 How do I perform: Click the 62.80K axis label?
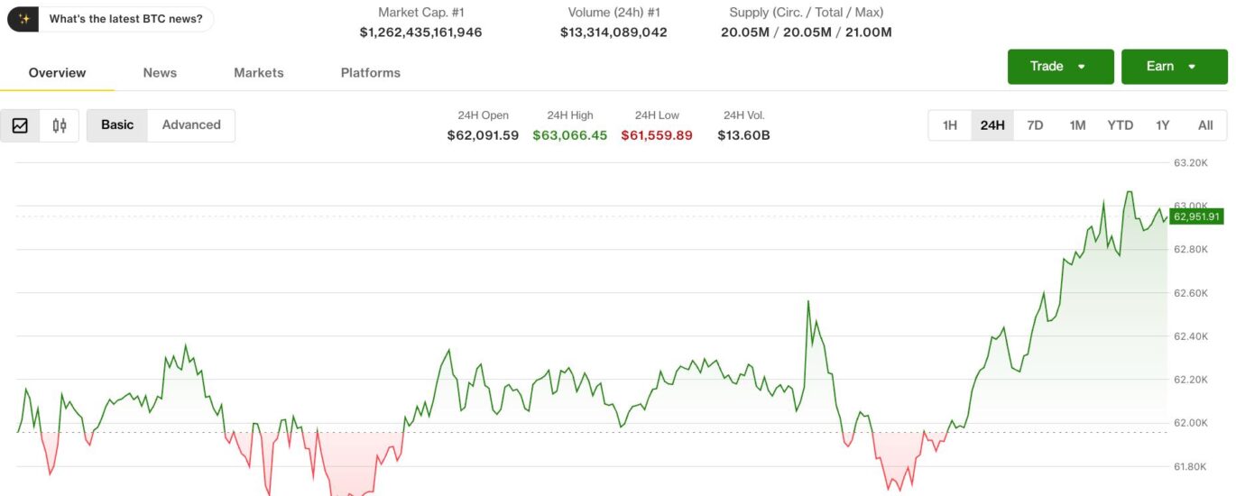[1190, 250]
